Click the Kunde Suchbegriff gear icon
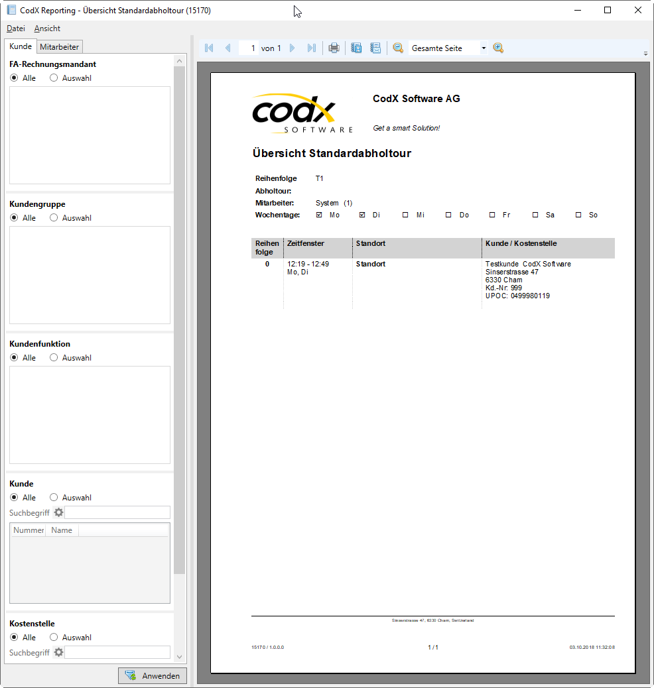Viewport: 654px width, 688px height. click(58, 512)
